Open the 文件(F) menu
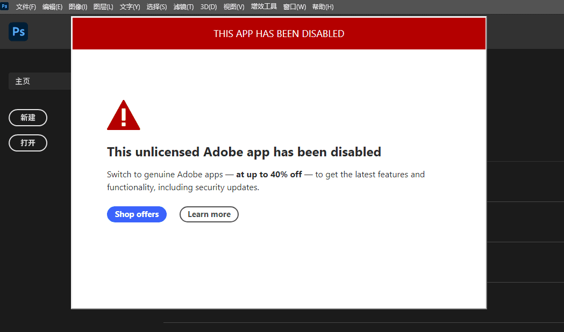The width and height of the screenshot is (564, 332). tap(26, 7)
